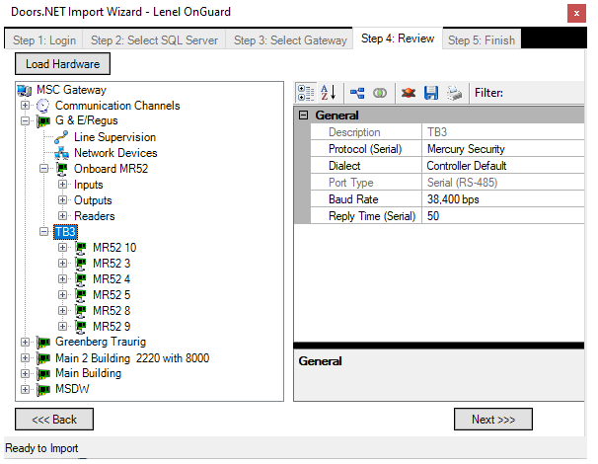Screen dimensions: 598x464
Task: Collapse the TB3 tree node
Action: (43, 232)
